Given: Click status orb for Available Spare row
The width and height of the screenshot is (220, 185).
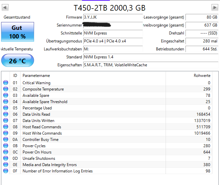Looking at the screenshot, I should point(6,95).
